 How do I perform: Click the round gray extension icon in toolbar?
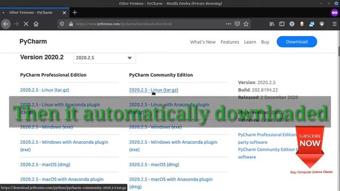pyautogui.click(x=292, y=24)
